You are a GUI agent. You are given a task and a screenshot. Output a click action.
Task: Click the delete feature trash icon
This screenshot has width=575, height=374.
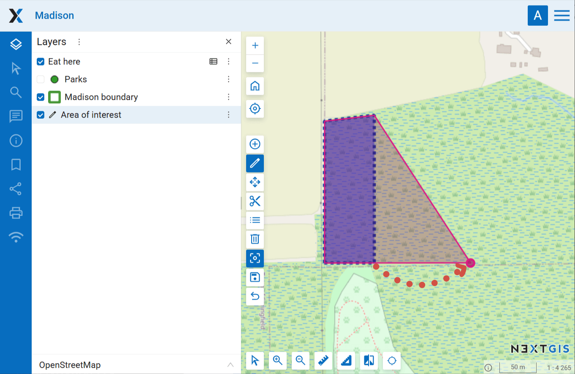click(x=255, y=239)
